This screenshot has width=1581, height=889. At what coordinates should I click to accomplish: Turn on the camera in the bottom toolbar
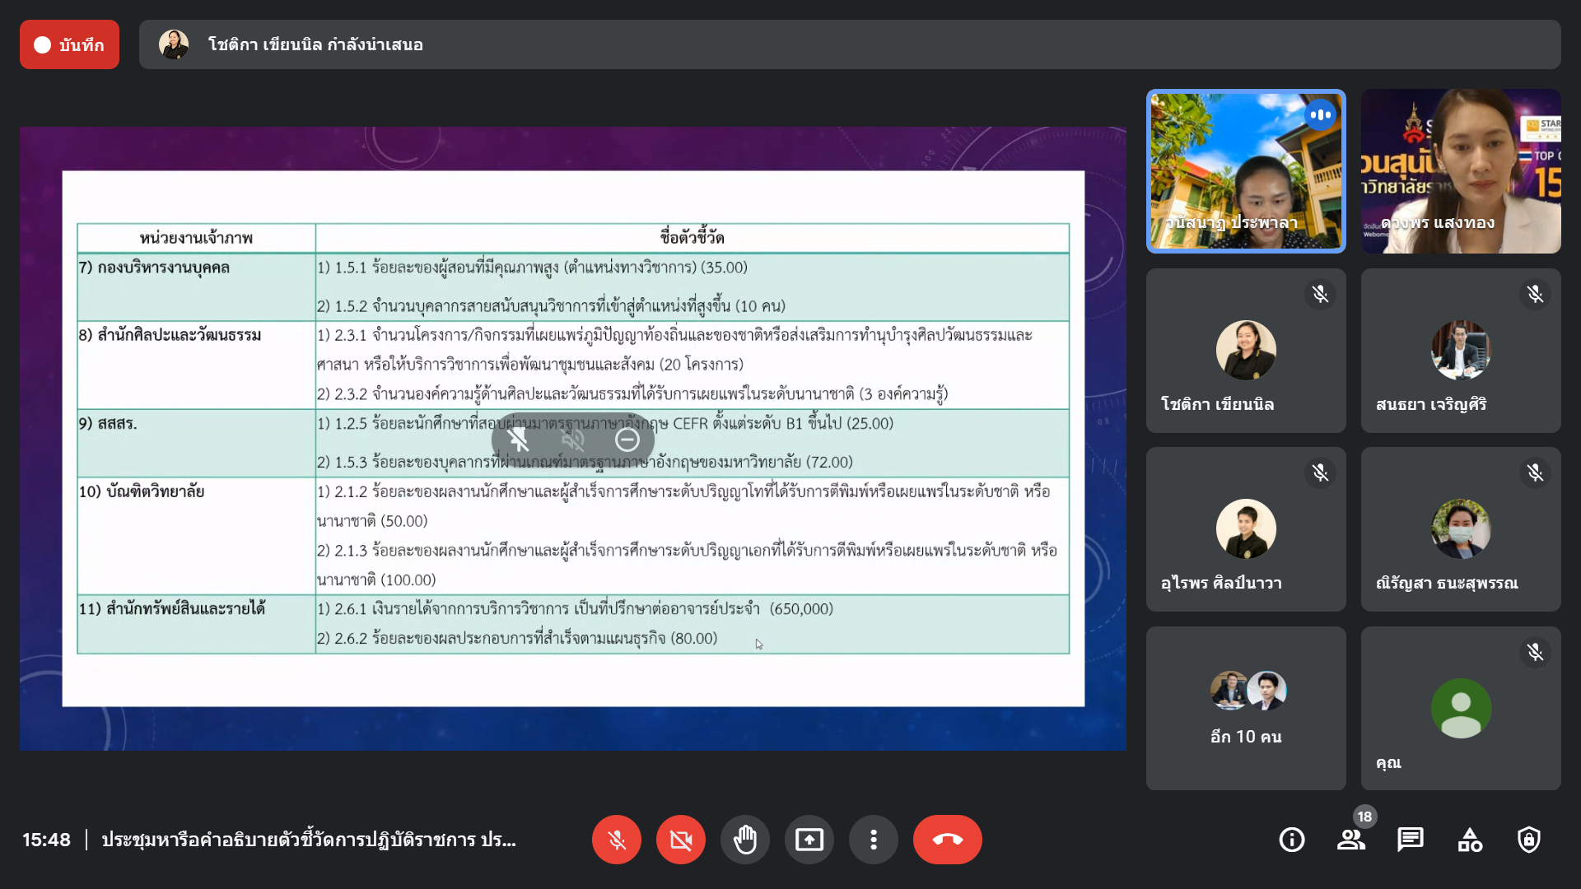680,840
